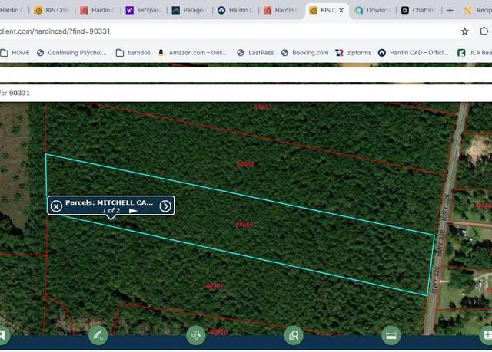Screen dimensions: 492x352
Task: Click the '1 of 2' result counter
Action: pyautogui.click(x=111, y=211)
